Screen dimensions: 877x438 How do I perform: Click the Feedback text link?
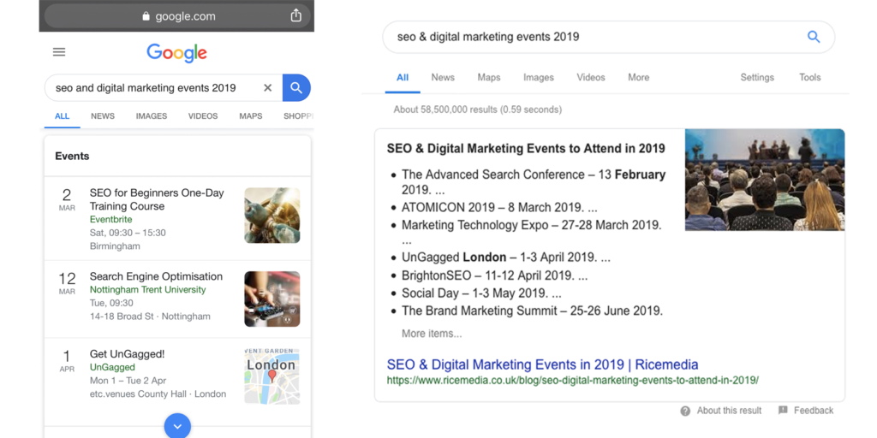[x=814, y=411]
